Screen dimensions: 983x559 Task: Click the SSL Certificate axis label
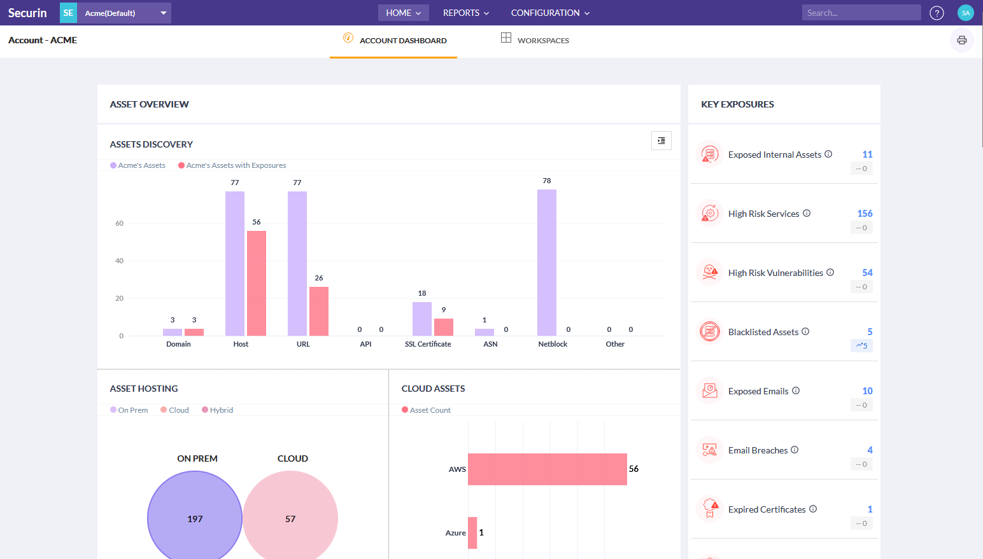(428, 344)
